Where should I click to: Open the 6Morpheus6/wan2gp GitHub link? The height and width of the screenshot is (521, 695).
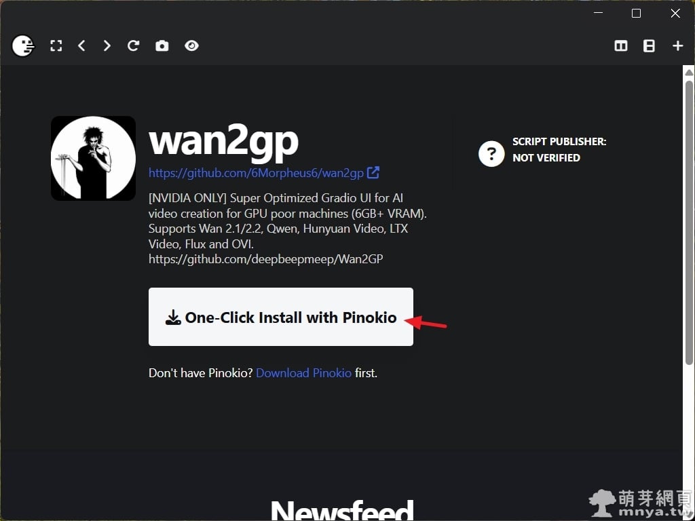(256, 173)
